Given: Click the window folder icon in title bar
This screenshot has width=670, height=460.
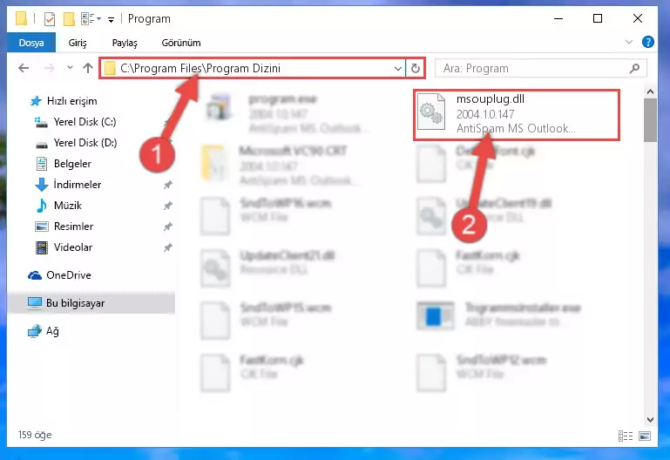Looking at the screenshot, I should 21,19.
